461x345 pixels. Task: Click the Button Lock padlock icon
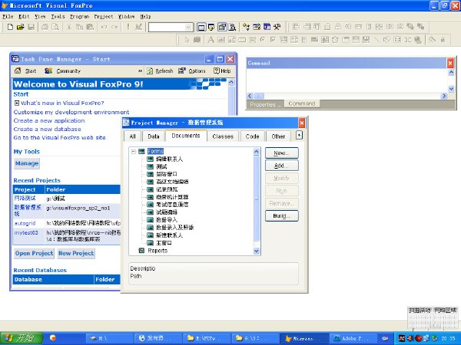[443, 40]
